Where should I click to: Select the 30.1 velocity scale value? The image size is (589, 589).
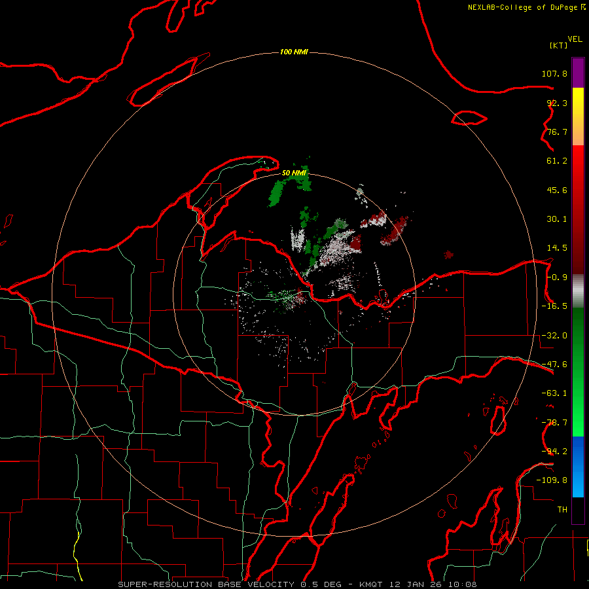click(x=557, y=219)
